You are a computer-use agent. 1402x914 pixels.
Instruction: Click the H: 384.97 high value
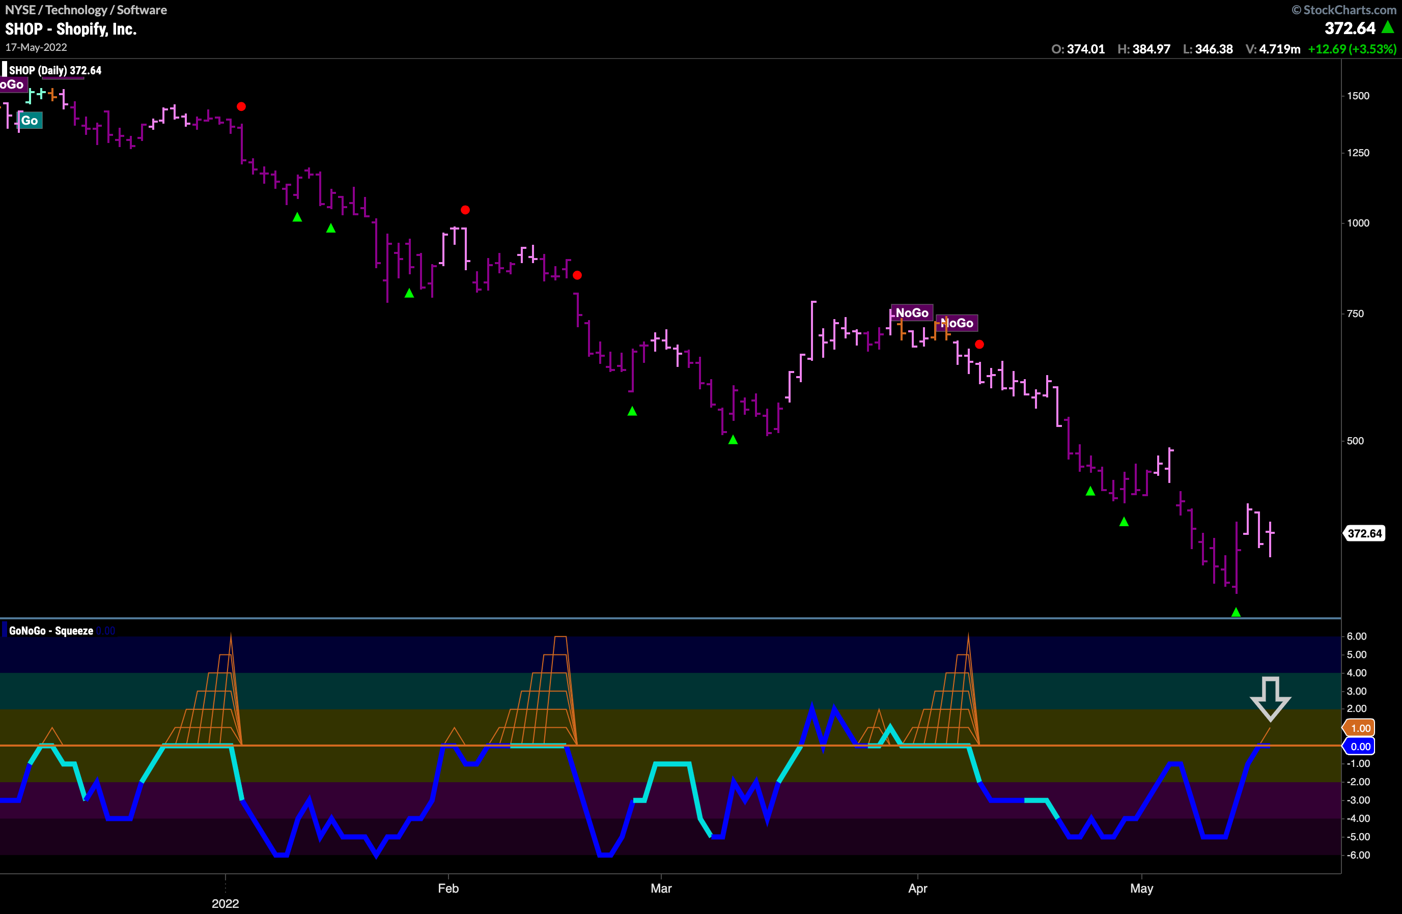pyautogui.click(x=1143, y=49)
